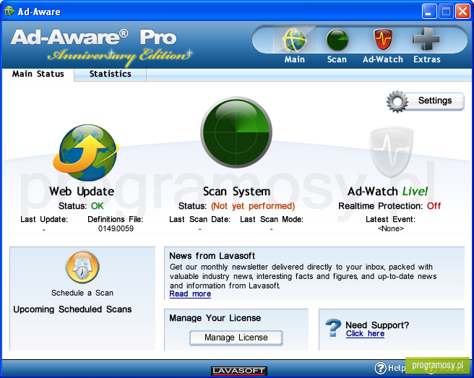Click the Need Support? heading
Screen dimensions: 474x378
(377, 325)
